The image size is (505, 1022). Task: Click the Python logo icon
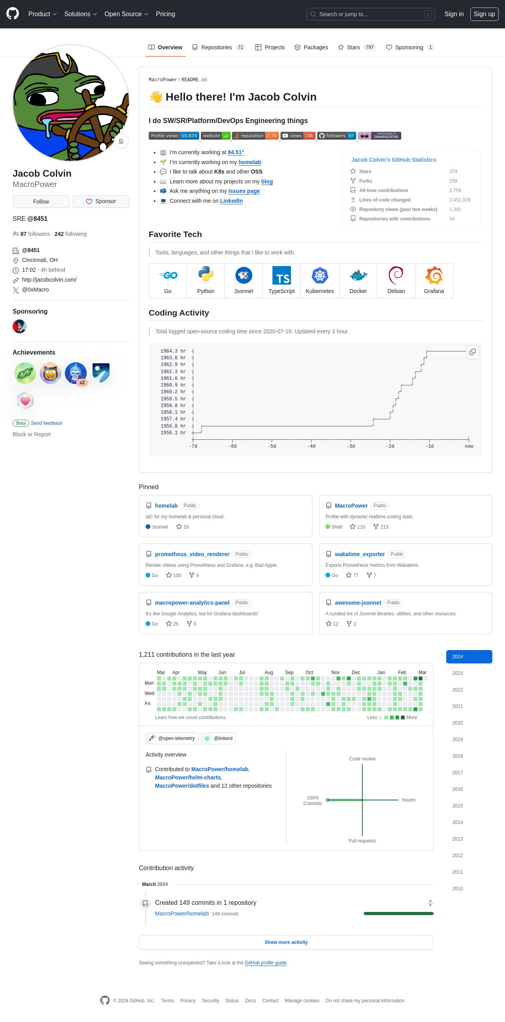click(206, 275)
